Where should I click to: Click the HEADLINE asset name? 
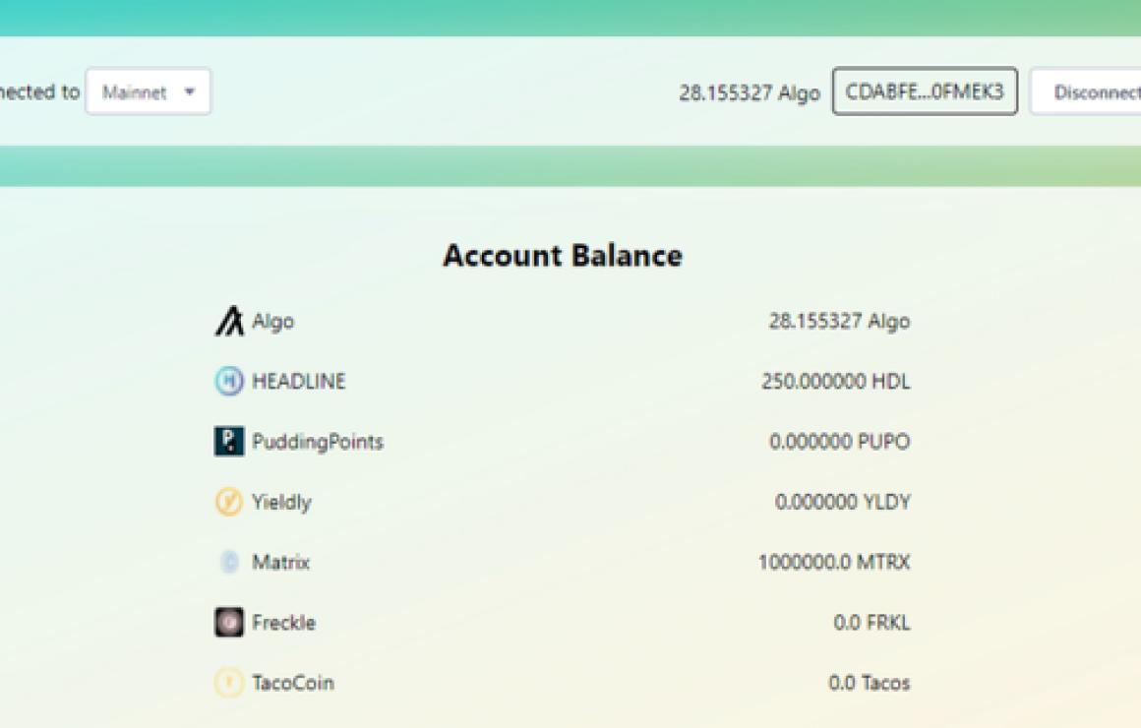[299, 382]
